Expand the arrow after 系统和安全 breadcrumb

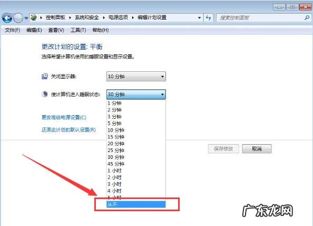(x=104, y=17)
